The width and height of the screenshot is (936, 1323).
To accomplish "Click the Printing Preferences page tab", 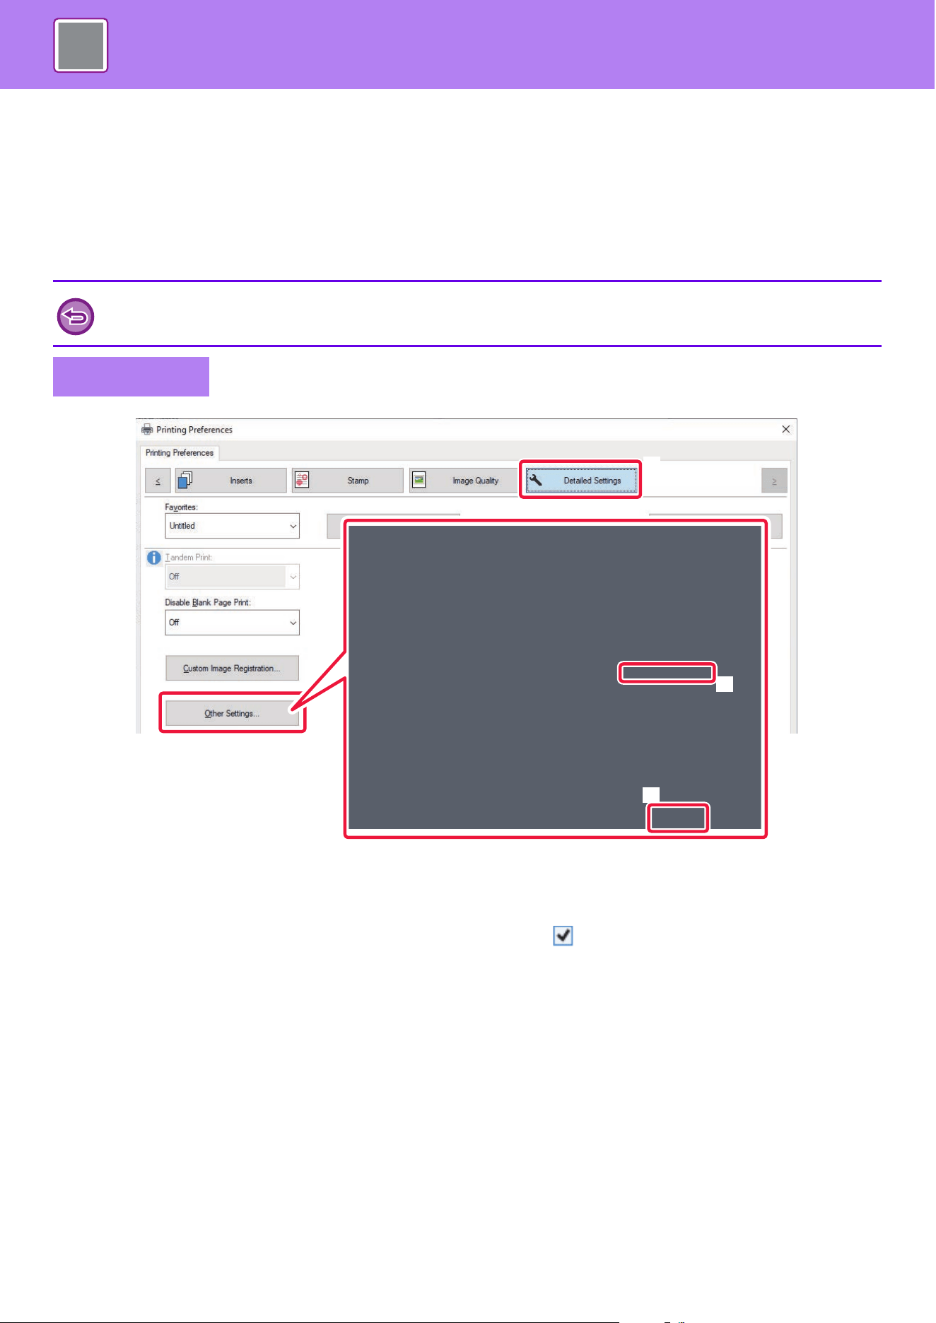I will (180, 453).
